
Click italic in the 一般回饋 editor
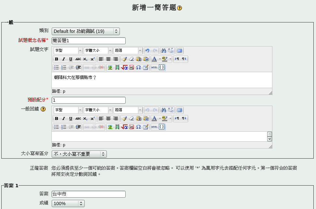(63, 119)
